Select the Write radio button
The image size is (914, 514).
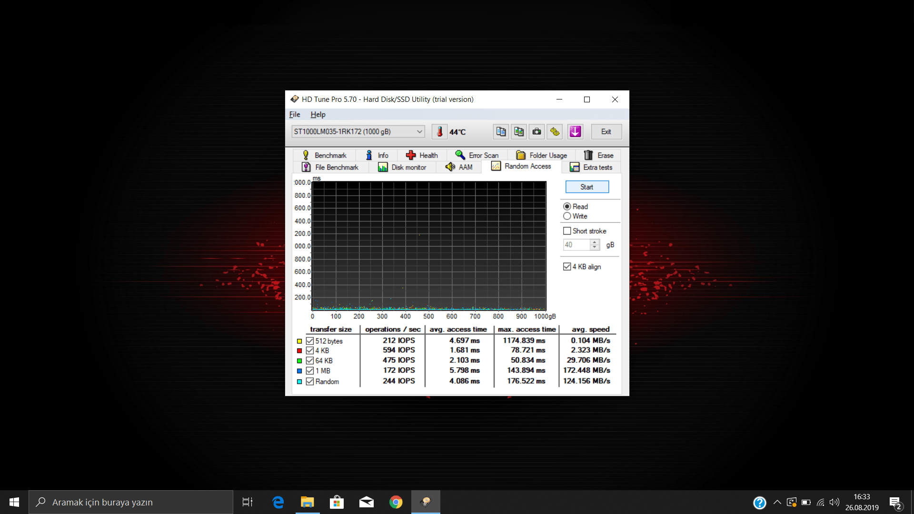pyautogui.click(x=567, y=216)
